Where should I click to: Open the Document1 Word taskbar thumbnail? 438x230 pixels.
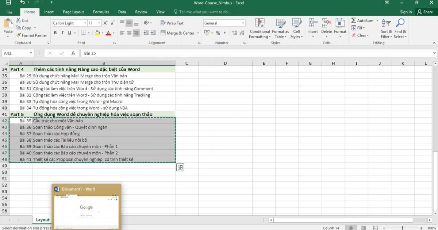click(86, 206)
